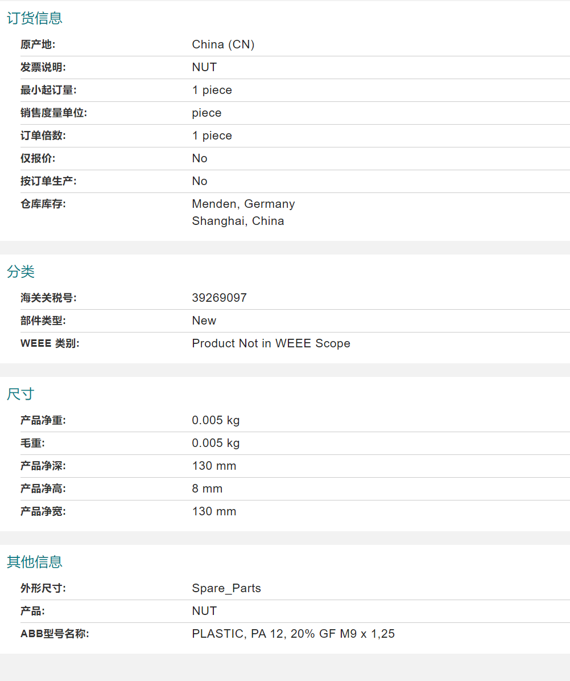
Task: Click the 发票说明 label
Action: 43,67
